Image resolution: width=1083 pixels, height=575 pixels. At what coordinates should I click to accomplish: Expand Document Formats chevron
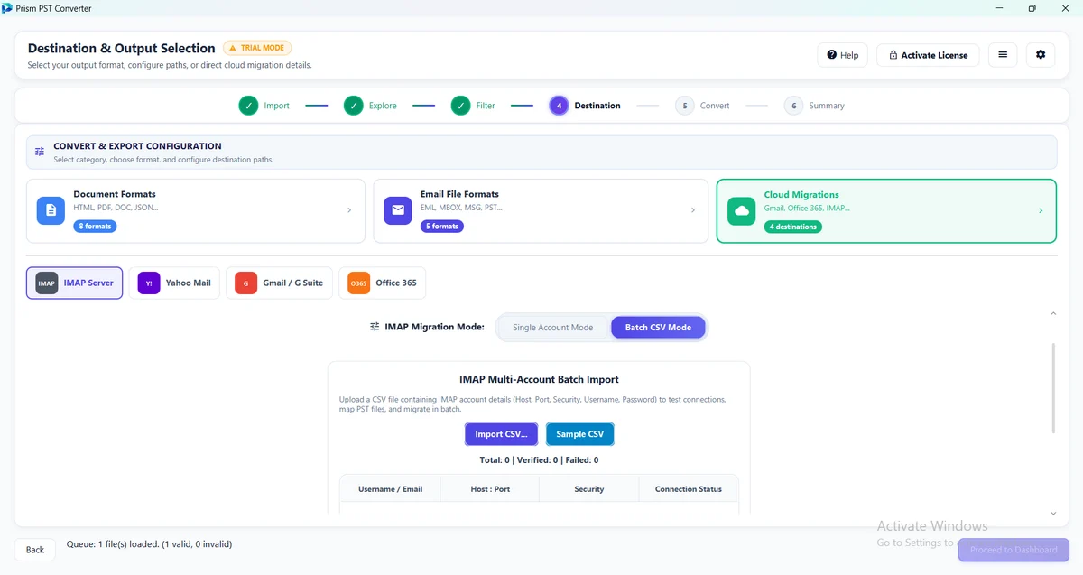pos(349,210)
